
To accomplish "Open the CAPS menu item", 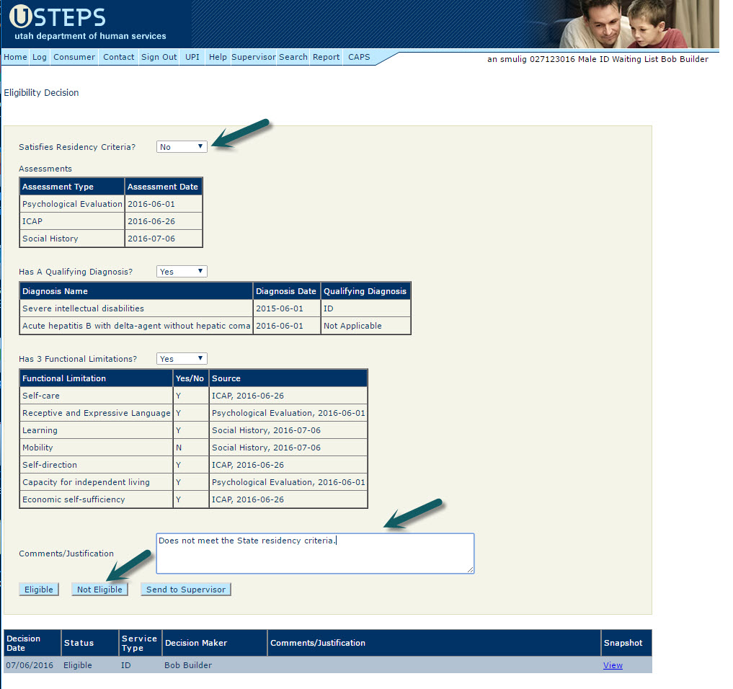I will [x=359, y=57].
